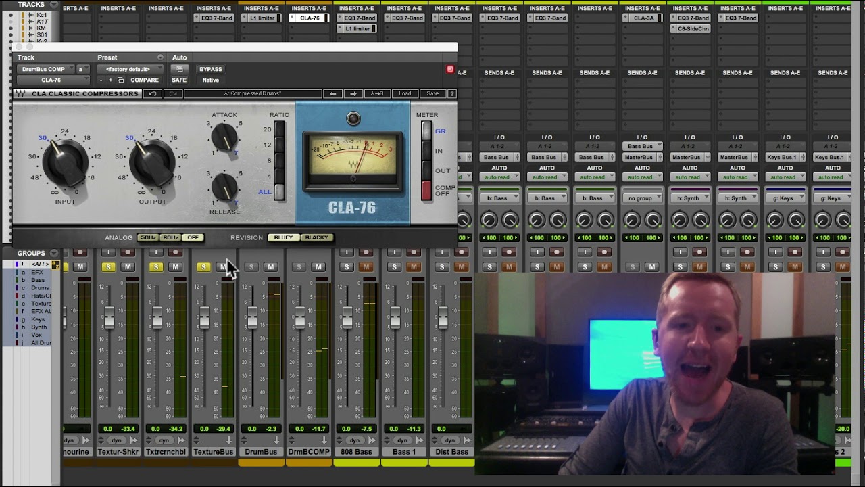Click the DrumBus output window arrow icon
865x487 pixels.
click(x=276, y=440)
